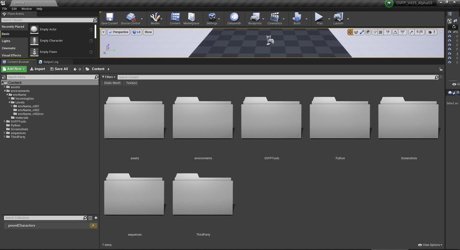Launch the Datasmith importer icon

point(234,17)
